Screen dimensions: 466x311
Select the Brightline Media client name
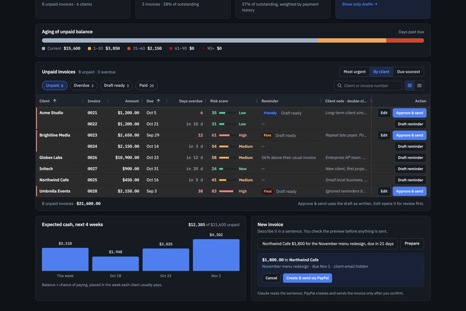55,135
